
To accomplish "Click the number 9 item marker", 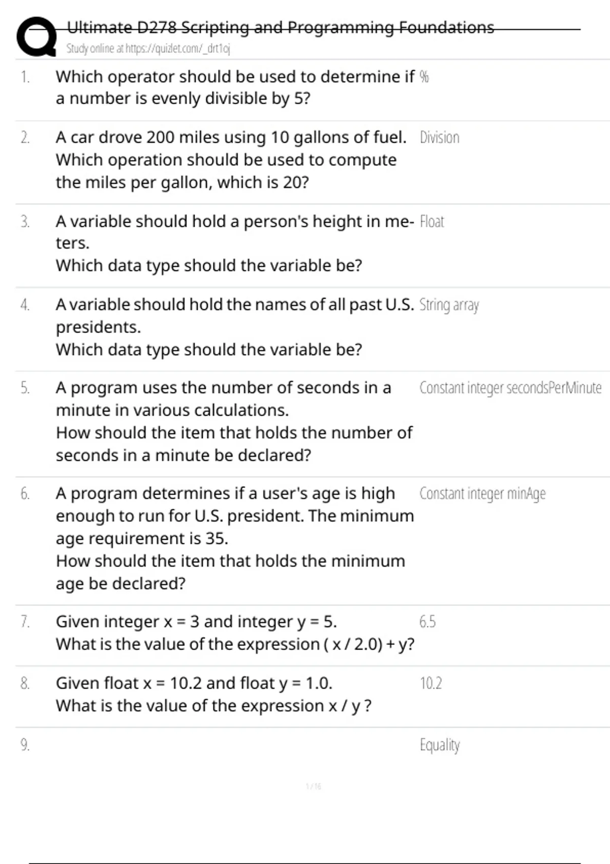I will pos(25,745).
